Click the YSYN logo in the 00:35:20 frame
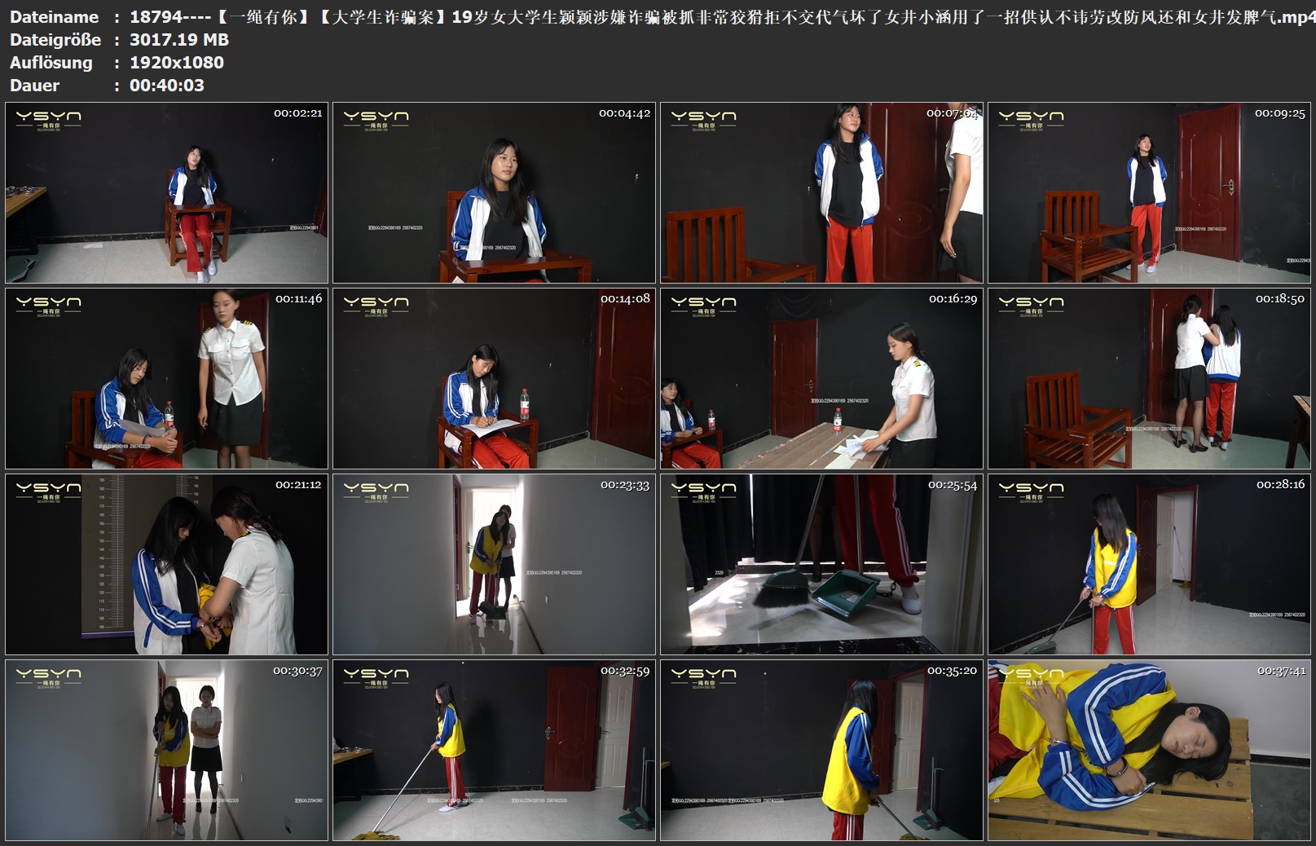This screenshot has width=1316, height=846. 703,677
